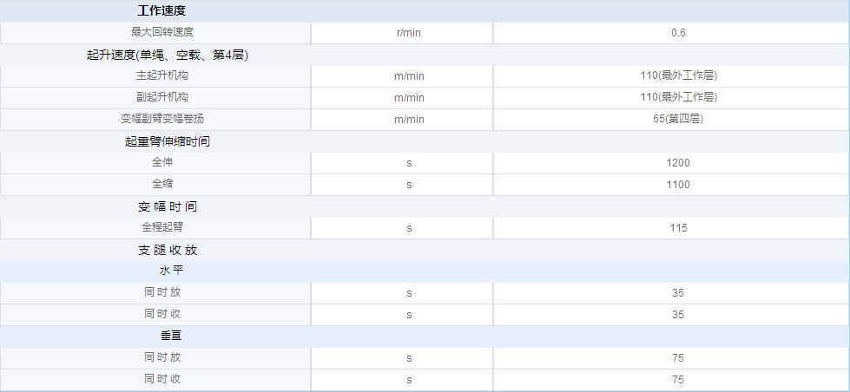The width and height of the screenshot is (850, 392).
Task: Click the 起重臂伸缩时间 section header
Action: coord(168,141)
